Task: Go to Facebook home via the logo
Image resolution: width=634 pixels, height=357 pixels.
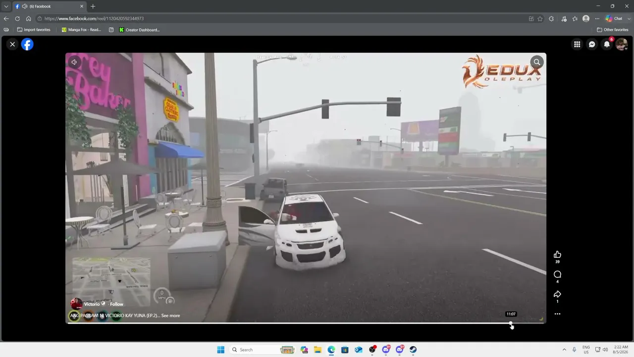Action: [27, 44]
